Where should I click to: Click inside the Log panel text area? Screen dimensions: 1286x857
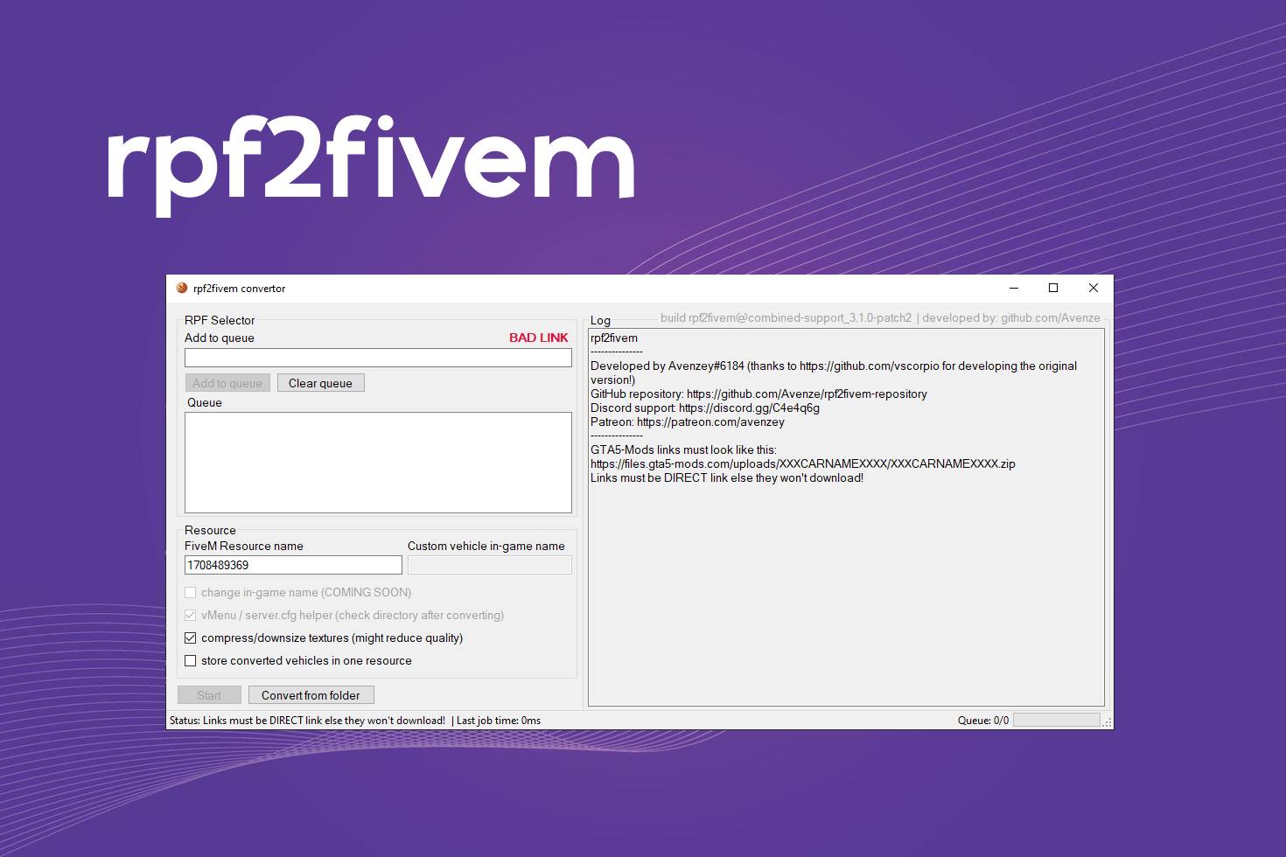tap(844, 568)
